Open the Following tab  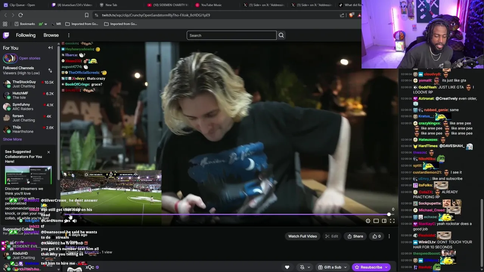(x=26, y=36)
